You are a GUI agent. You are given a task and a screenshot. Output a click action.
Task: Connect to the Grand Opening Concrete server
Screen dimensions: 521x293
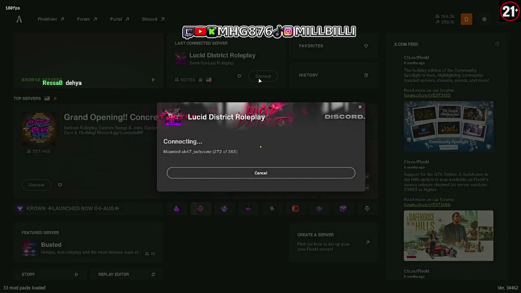click(x=36, y=185)
